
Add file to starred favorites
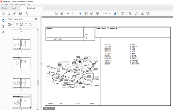(9, 13)
